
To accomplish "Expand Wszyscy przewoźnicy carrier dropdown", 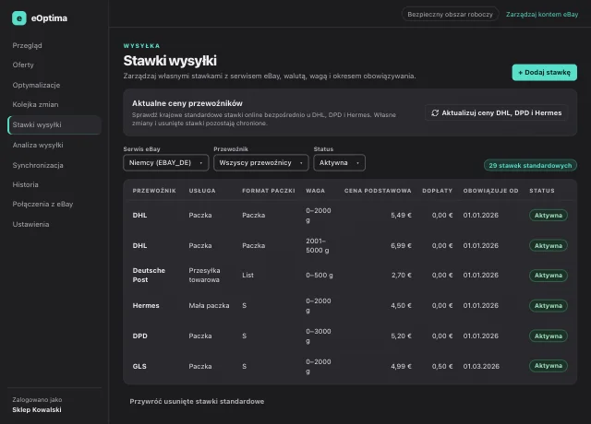I will click(x=260, y=163).
